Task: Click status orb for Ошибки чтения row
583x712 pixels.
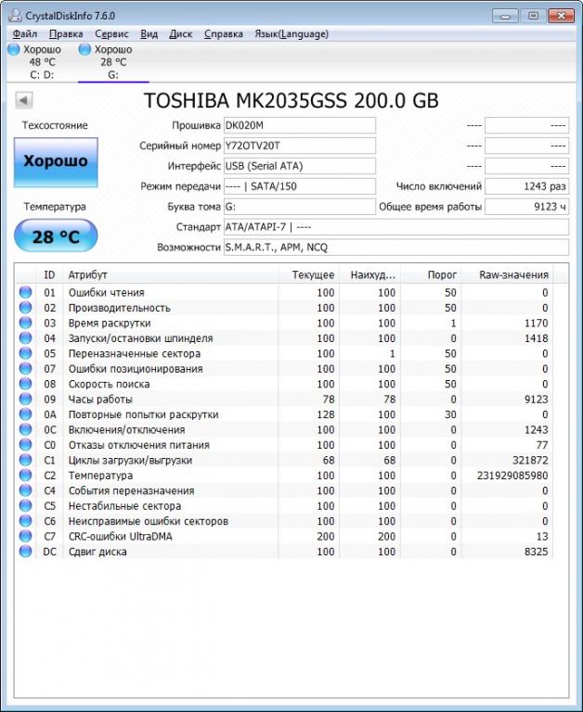Action: click(x=25, y=292)
